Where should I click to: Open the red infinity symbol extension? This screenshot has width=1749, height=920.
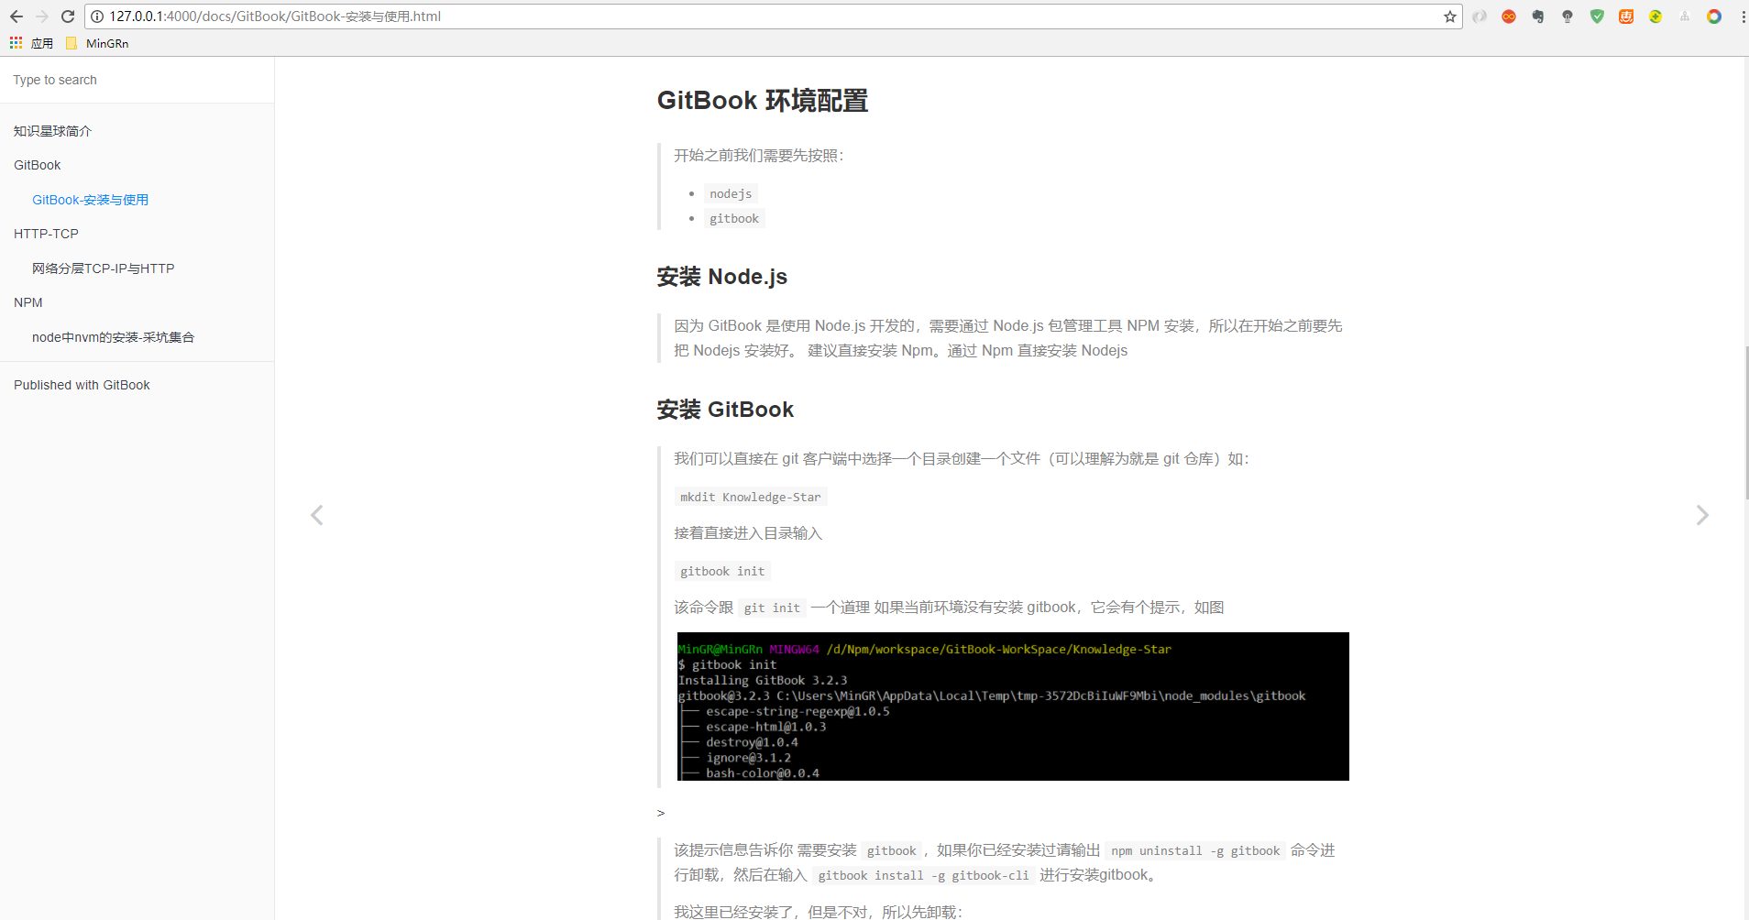(1509, 16)
